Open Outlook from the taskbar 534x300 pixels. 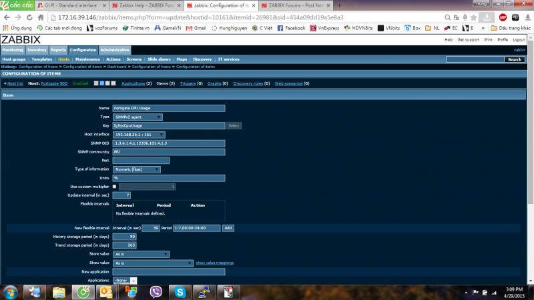click(x=106, y=293)
